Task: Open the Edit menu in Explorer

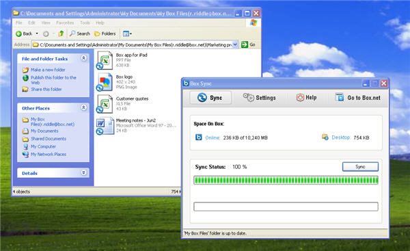Action: click(31, 23)
